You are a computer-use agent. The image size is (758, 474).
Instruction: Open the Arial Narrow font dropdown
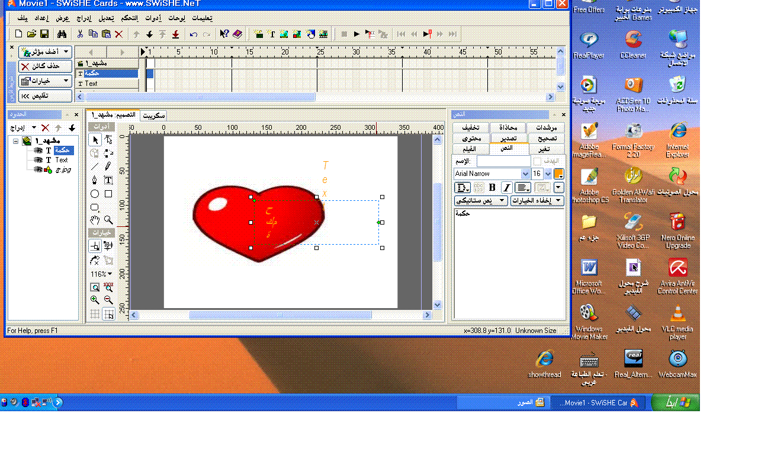pyautogui.click(x=525, y=174)
